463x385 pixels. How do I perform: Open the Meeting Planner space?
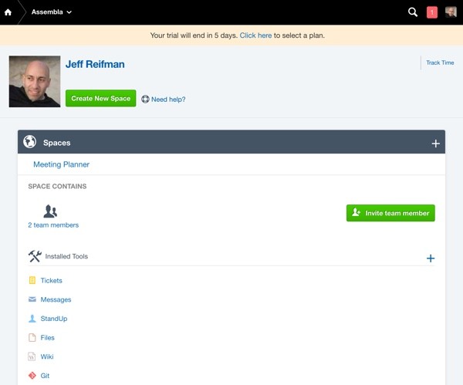61,164
